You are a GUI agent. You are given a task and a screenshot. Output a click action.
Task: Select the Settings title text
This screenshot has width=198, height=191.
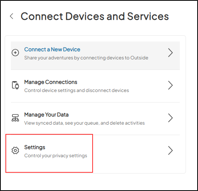[x=34, y=148]
